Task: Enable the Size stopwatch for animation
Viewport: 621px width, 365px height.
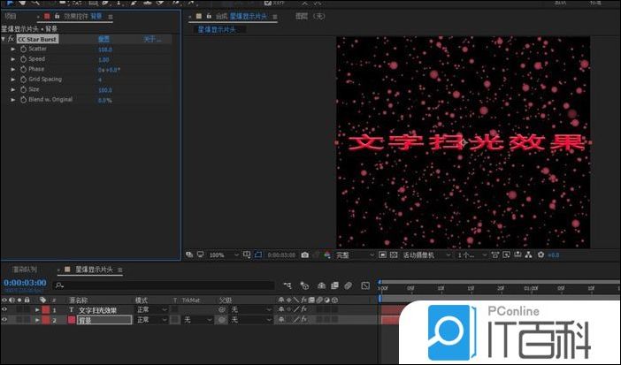Action: tap(22, 89)
